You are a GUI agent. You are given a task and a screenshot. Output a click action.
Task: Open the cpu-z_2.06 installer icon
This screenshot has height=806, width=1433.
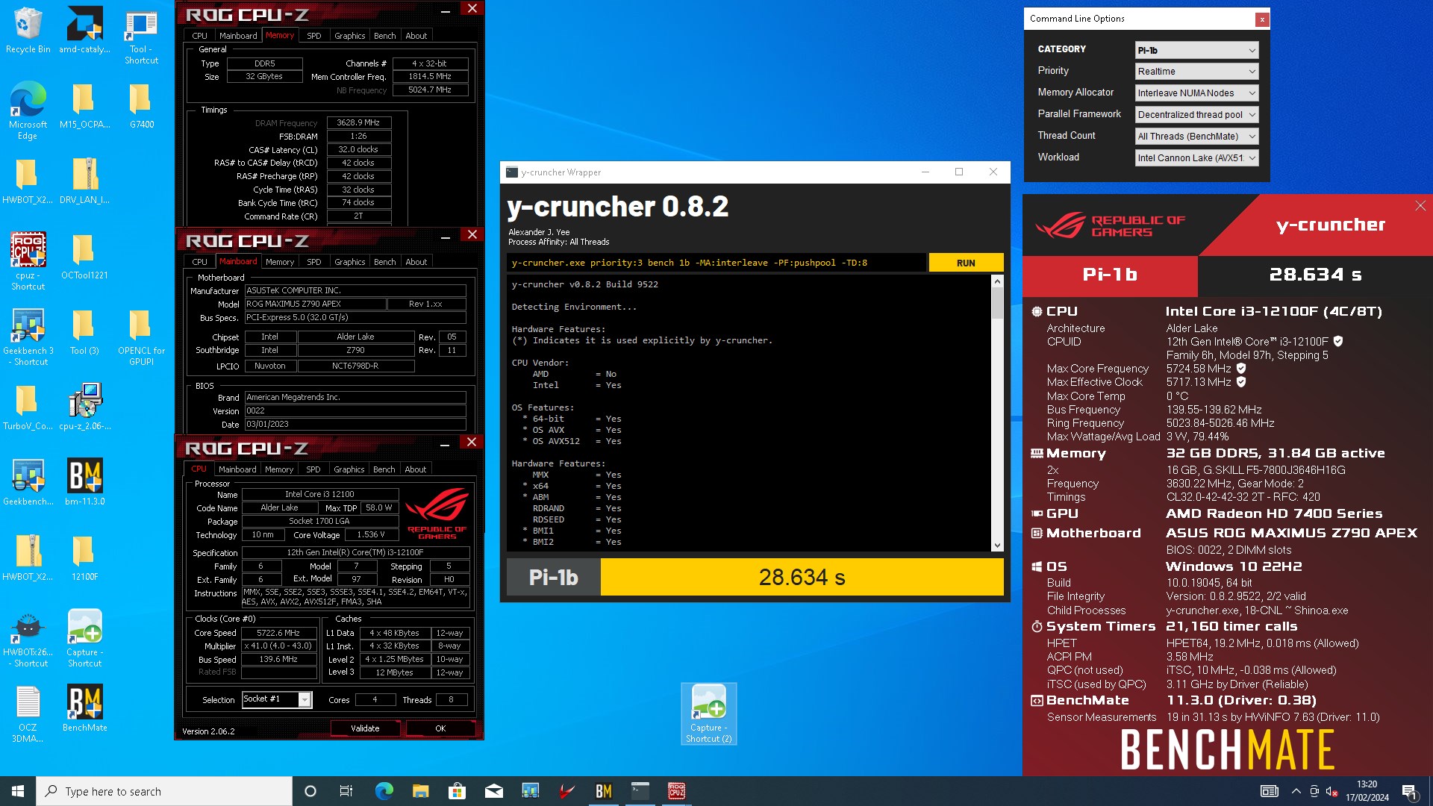(x=84, y=407)
